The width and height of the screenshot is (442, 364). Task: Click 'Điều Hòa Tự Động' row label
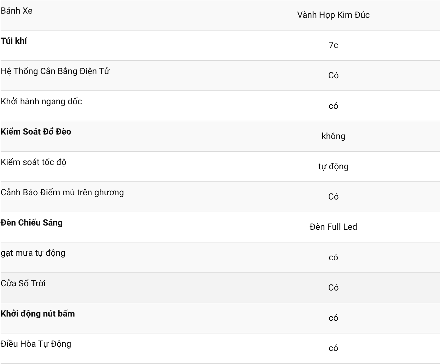tap(36, 344)
